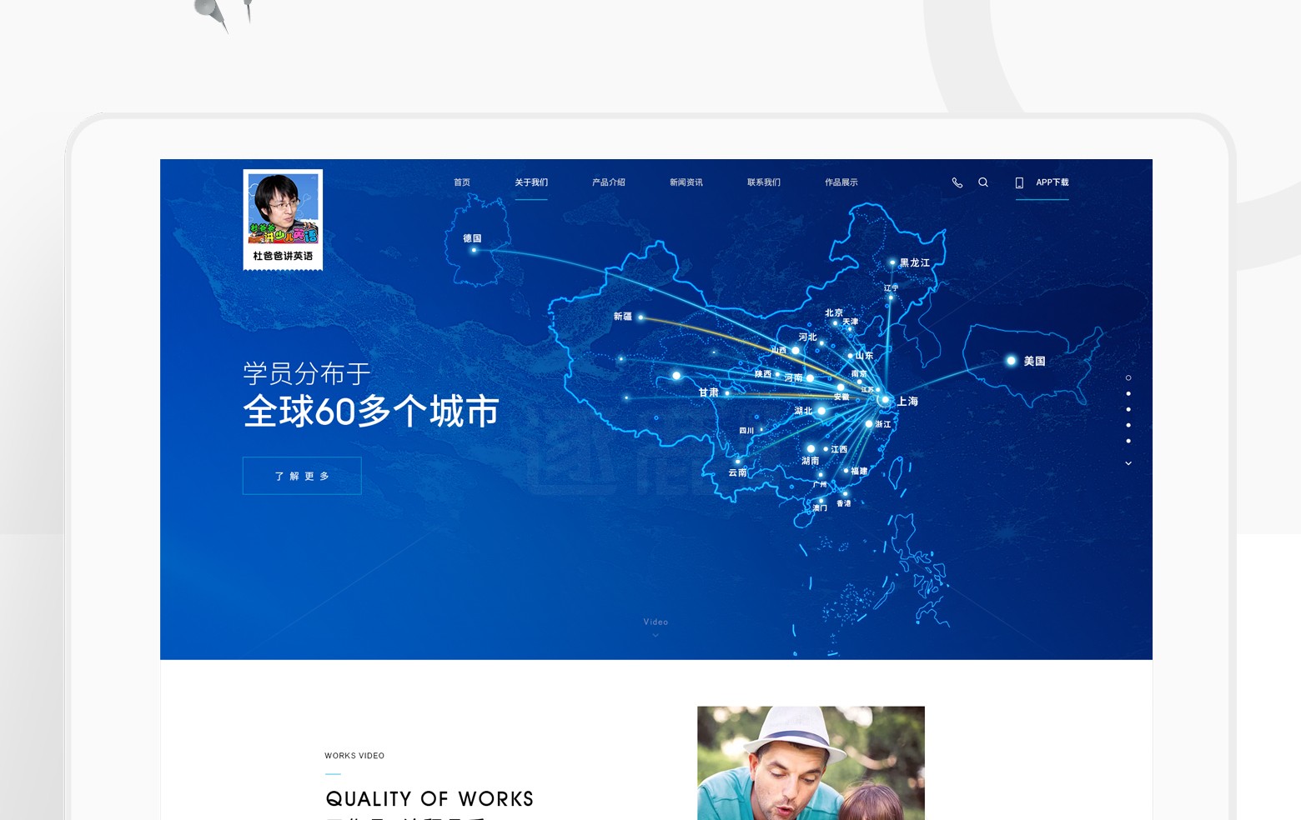The height and width of the screenshot is (820, 1301).
Task: Click the 学员分布于 heading text
Action: (x=307, y=373)
